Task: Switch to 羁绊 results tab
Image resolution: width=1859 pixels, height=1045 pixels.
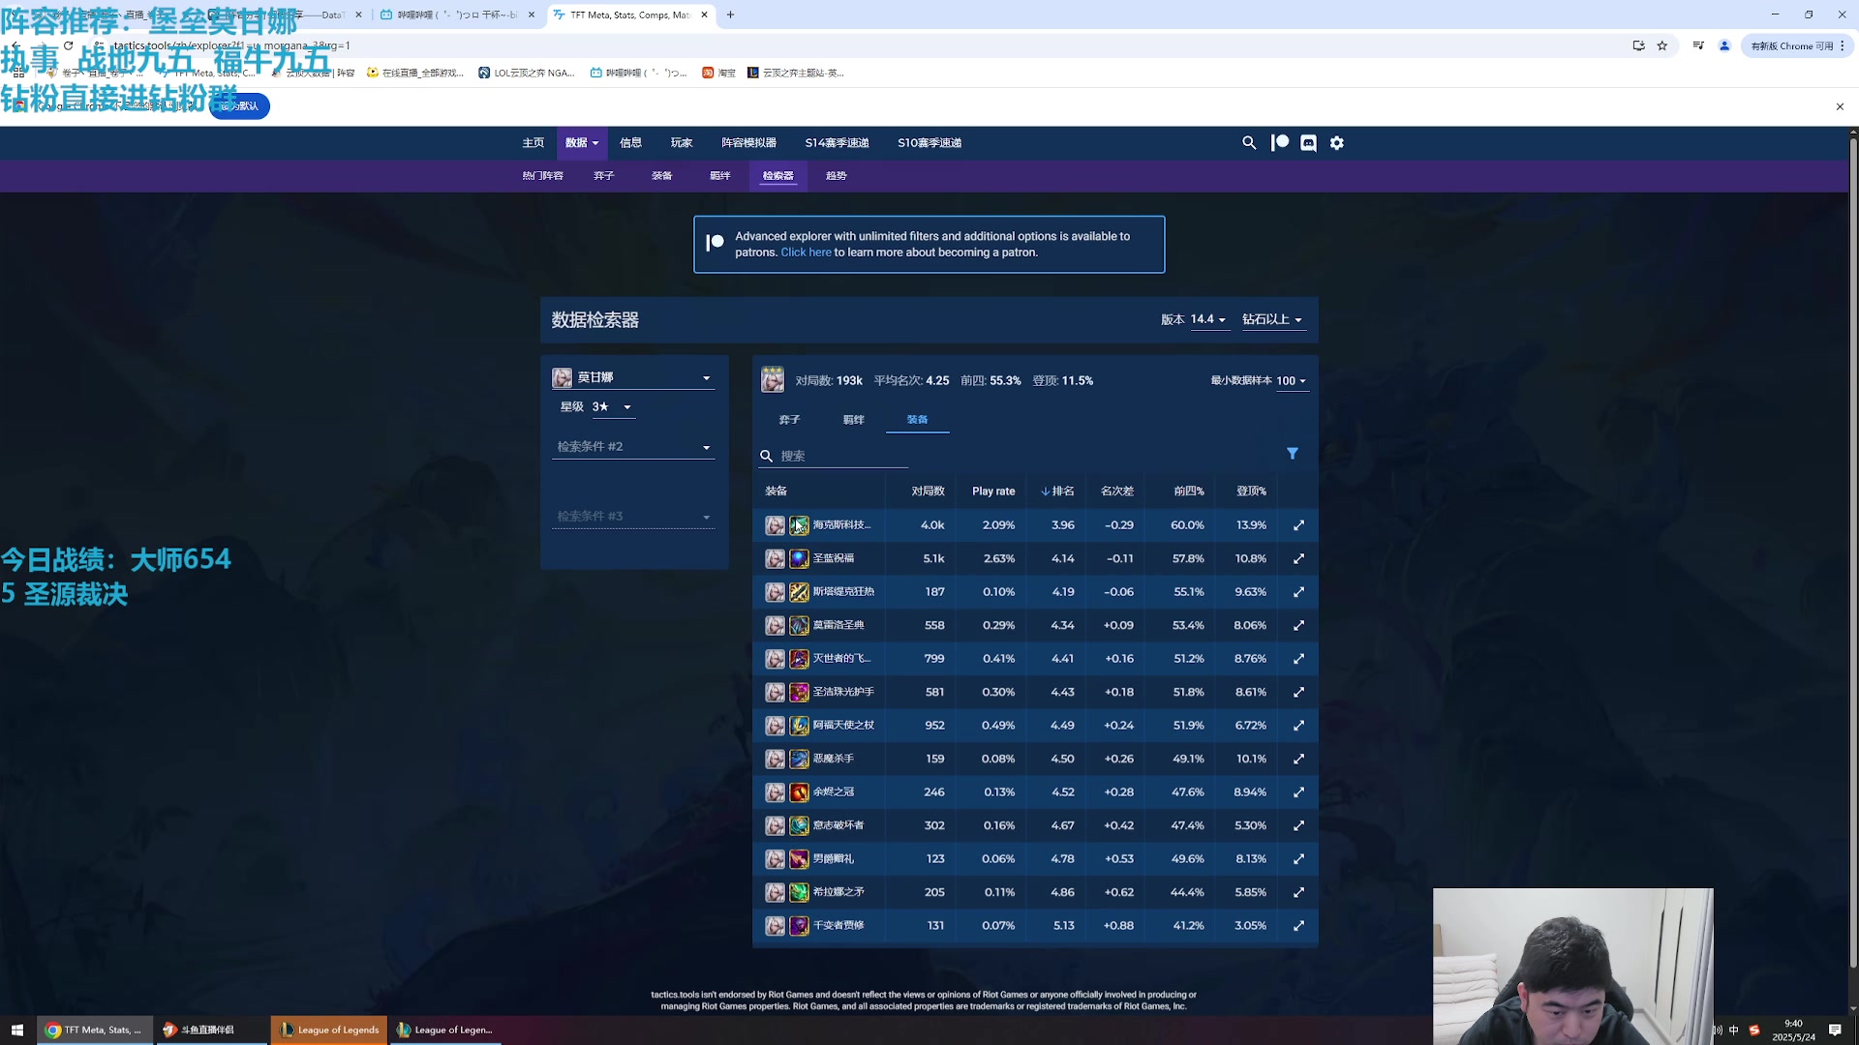Action: 853,420
